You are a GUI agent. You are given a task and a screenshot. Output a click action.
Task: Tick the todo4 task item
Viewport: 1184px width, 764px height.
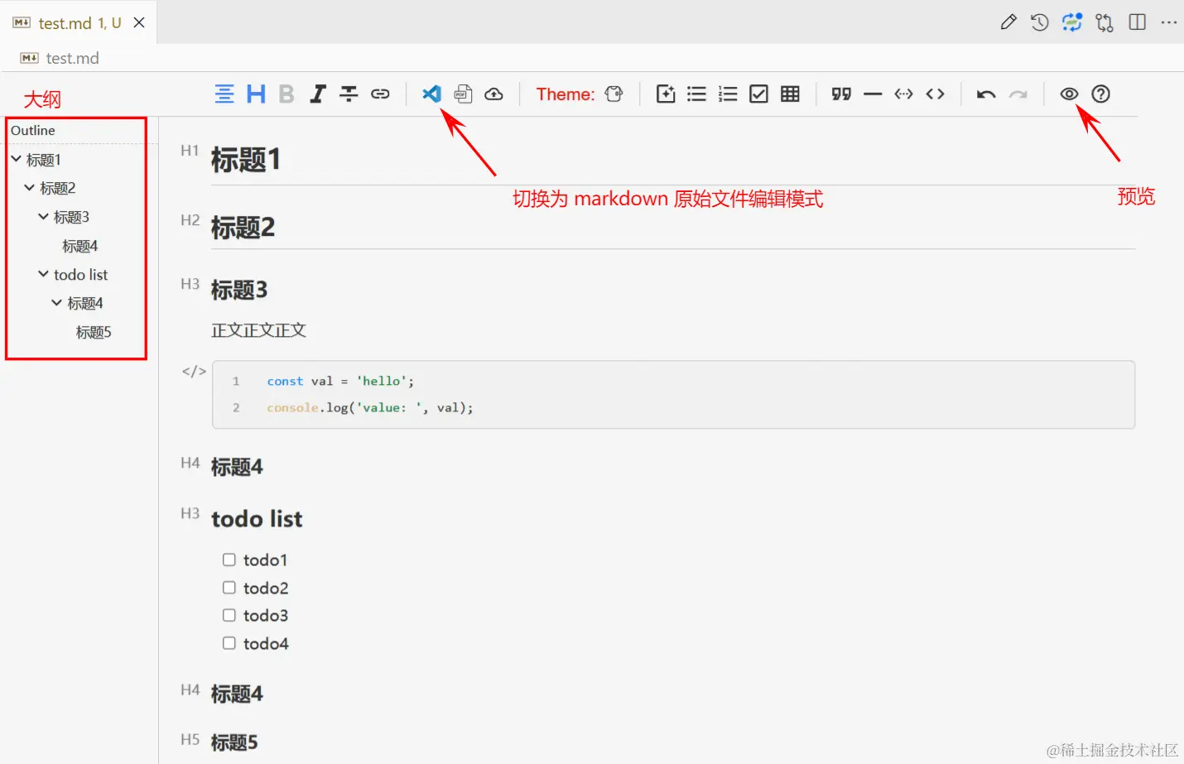[229, 643]
